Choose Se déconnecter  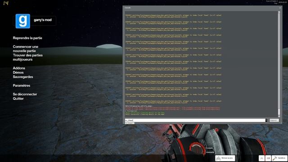click(25, 94)
